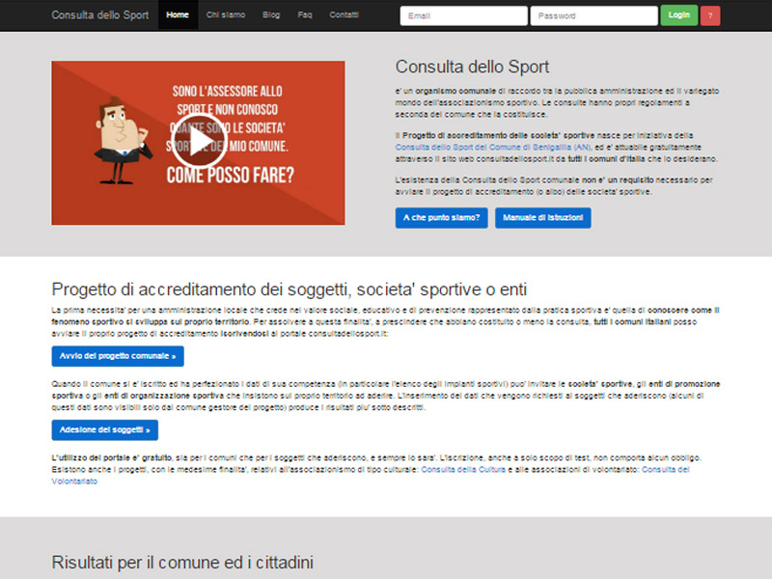Screen dimensions: 772x579
Task: Click the Consulta dello Sport navbar brand
Action: point(98,15)
